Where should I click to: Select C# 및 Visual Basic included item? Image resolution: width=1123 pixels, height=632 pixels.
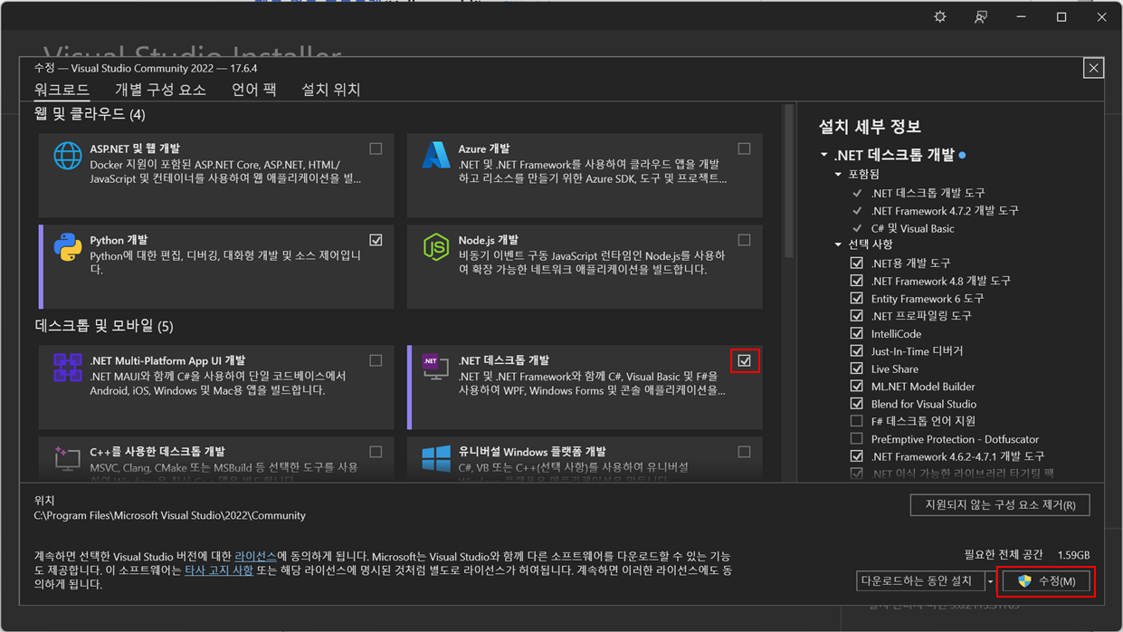pyautogui.click(x=912, y=228)
